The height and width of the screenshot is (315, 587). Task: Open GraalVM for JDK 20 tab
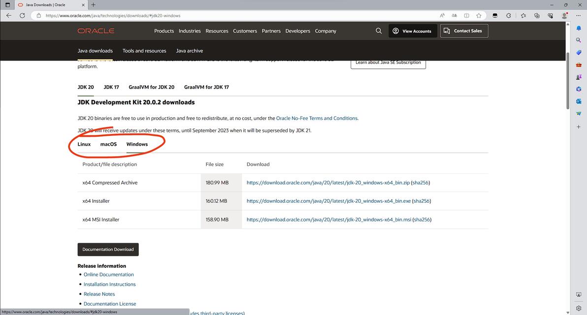(152, 87)
